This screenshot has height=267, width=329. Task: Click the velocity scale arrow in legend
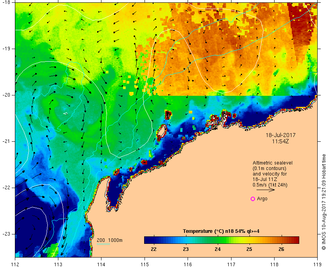266,190
